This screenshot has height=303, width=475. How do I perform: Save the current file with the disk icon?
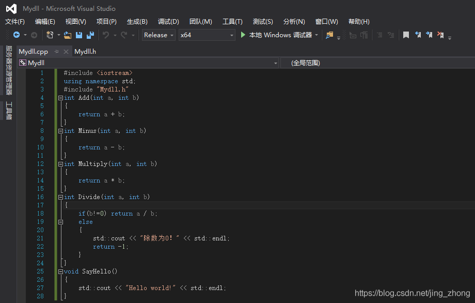coord(79,35)
